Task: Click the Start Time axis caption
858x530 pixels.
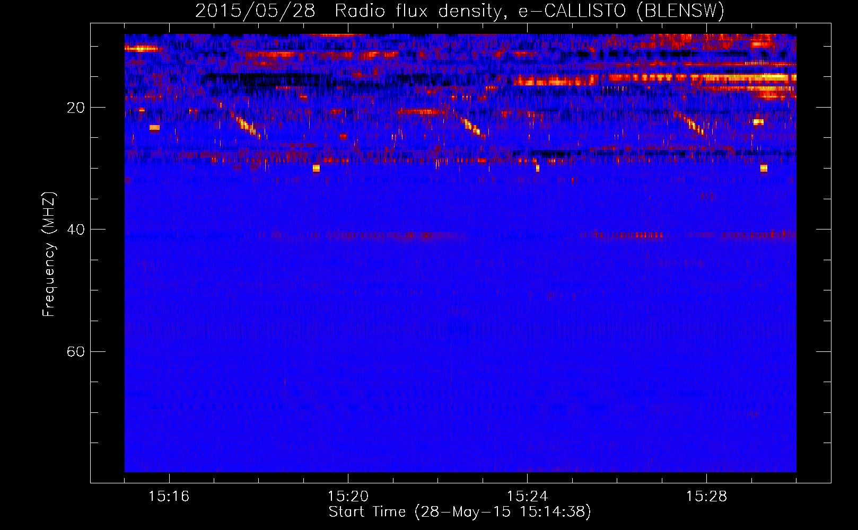Action: coord(460,512)
